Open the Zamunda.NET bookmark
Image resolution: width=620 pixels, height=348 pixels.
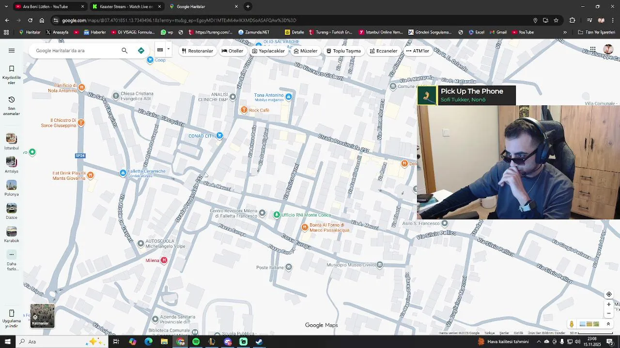click(254, 32)
